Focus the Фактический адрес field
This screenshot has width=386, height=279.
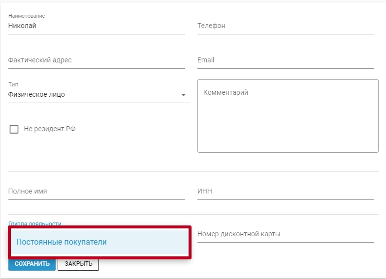coord(96,60)
